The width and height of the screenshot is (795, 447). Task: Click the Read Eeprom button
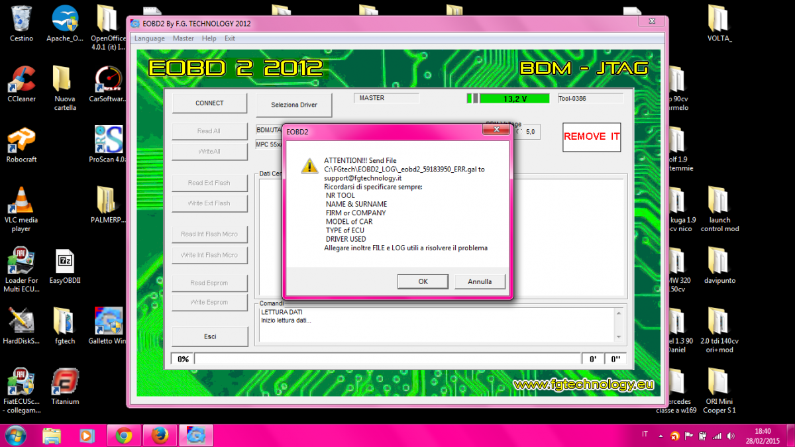tap(209, 283)
